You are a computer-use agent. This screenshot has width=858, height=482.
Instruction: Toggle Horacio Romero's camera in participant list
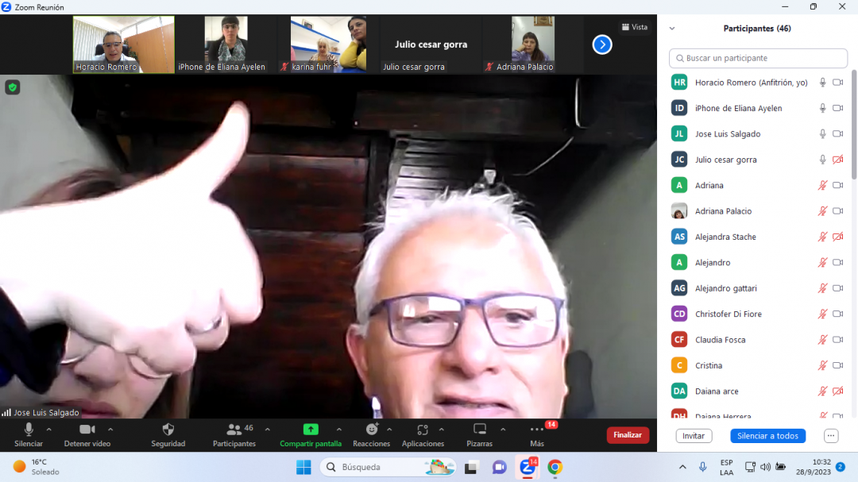click(x=838, y=83)
